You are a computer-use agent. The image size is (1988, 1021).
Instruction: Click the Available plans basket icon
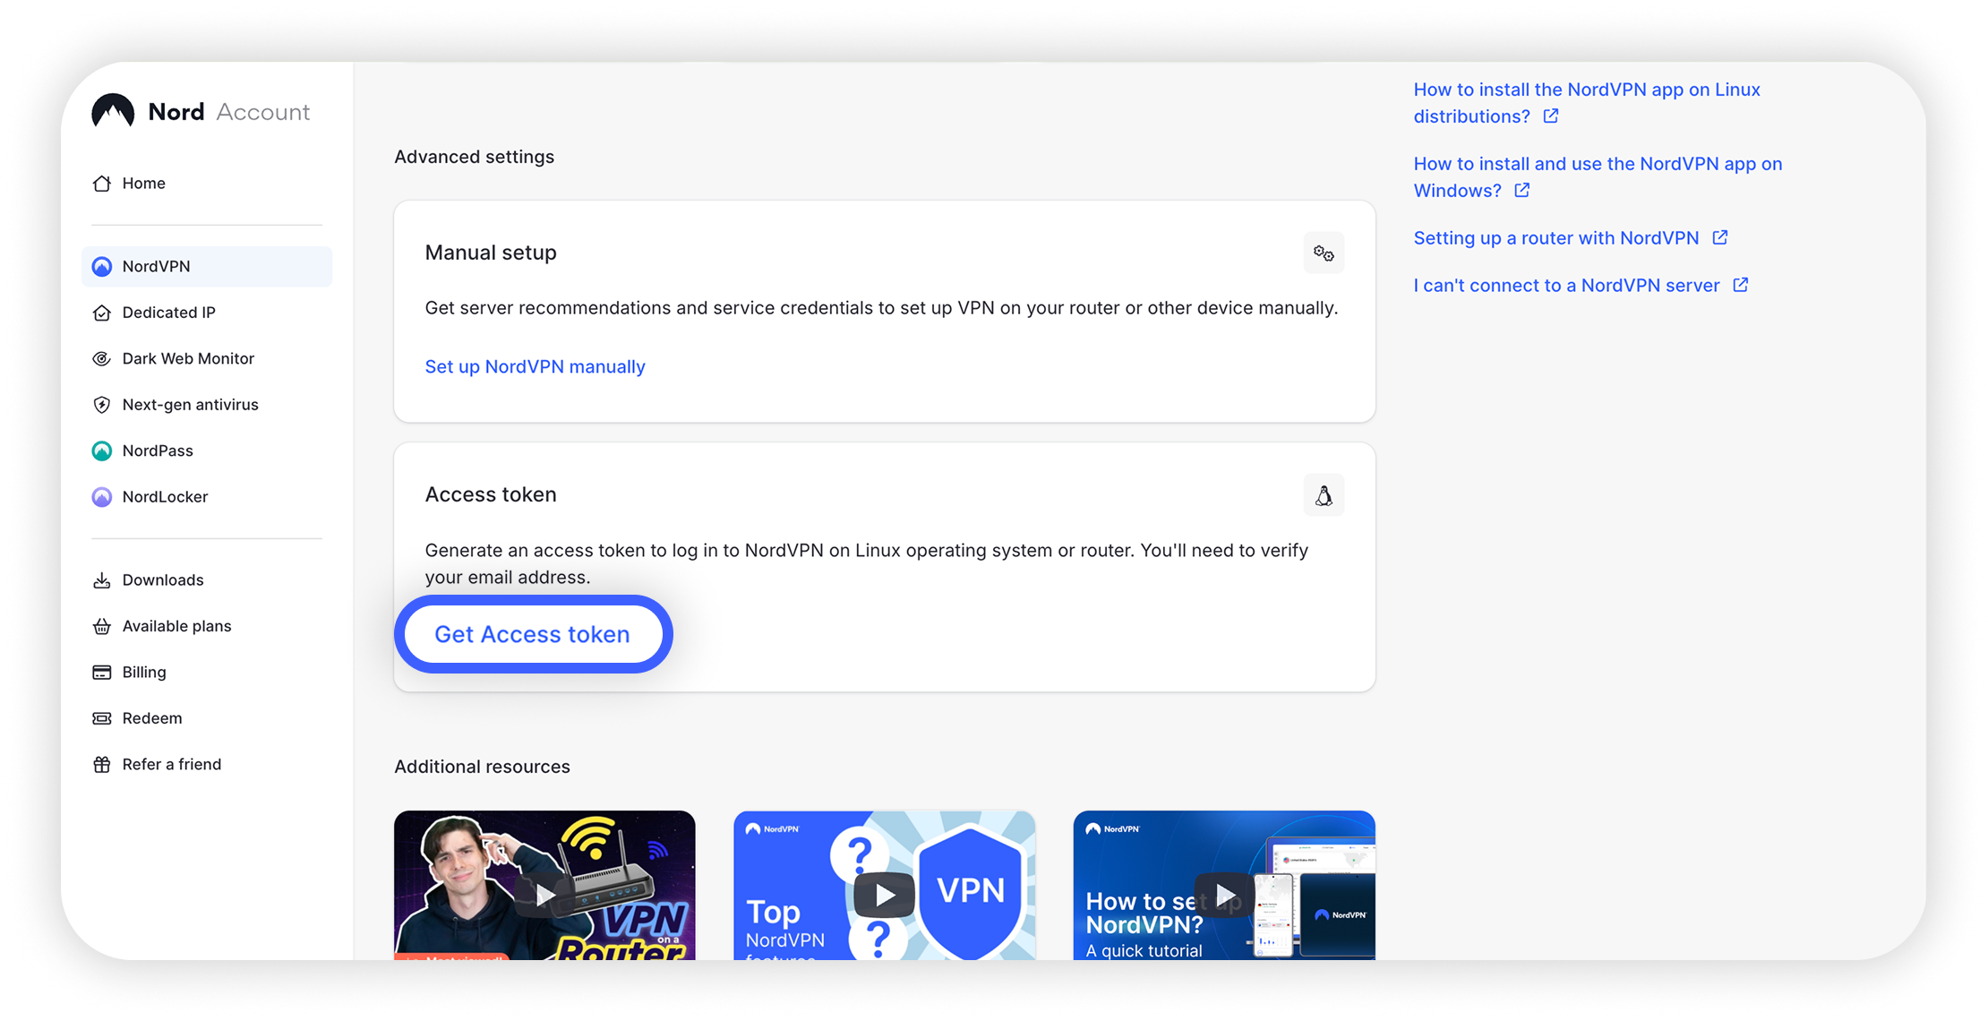coord(102,626)
